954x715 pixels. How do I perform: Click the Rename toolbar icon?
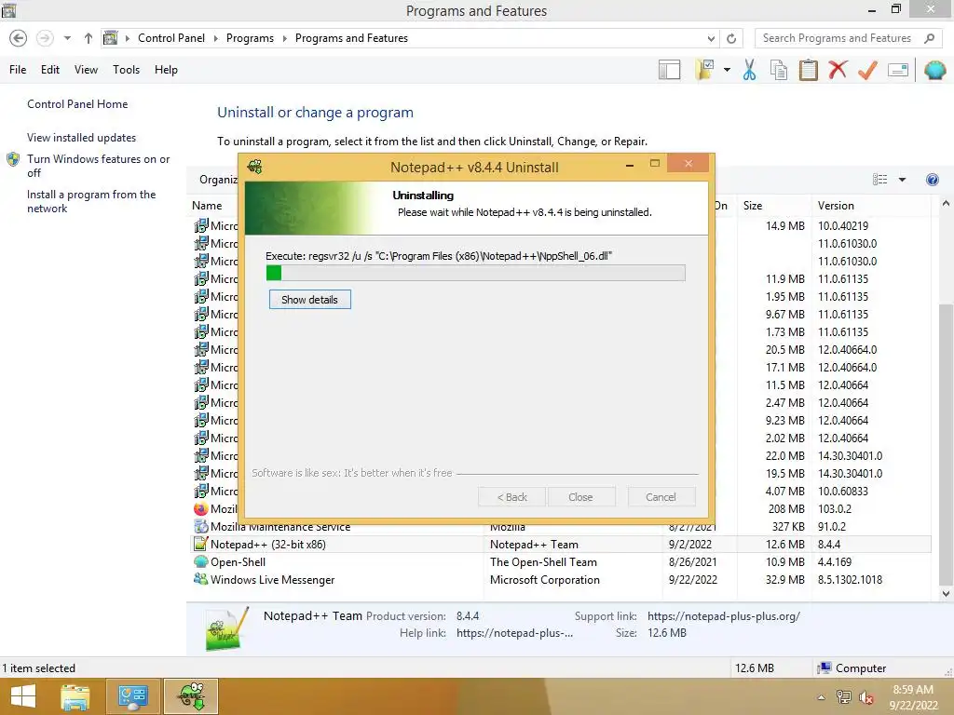(x=898, y=70)
